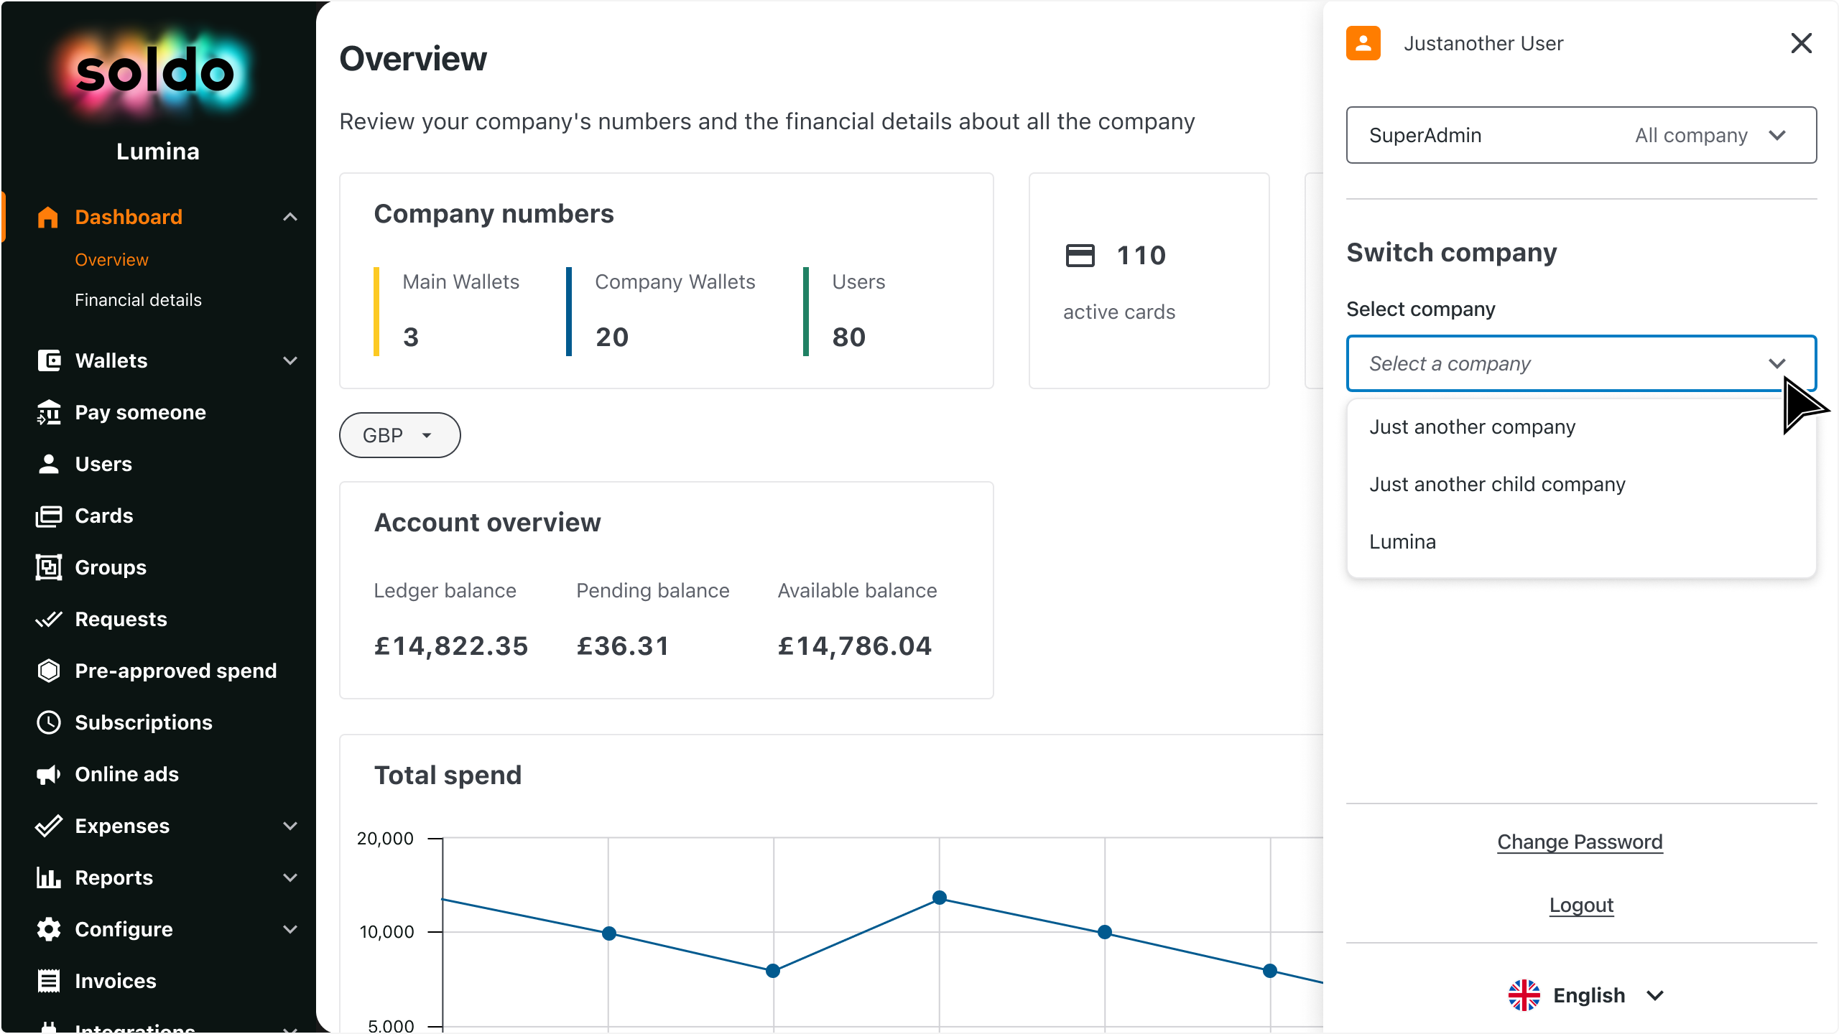Image resolution: width=1839 pixels, height=1034 pixels.
Task: Click the Groups icon in sidebar
Action: [49, 567]
